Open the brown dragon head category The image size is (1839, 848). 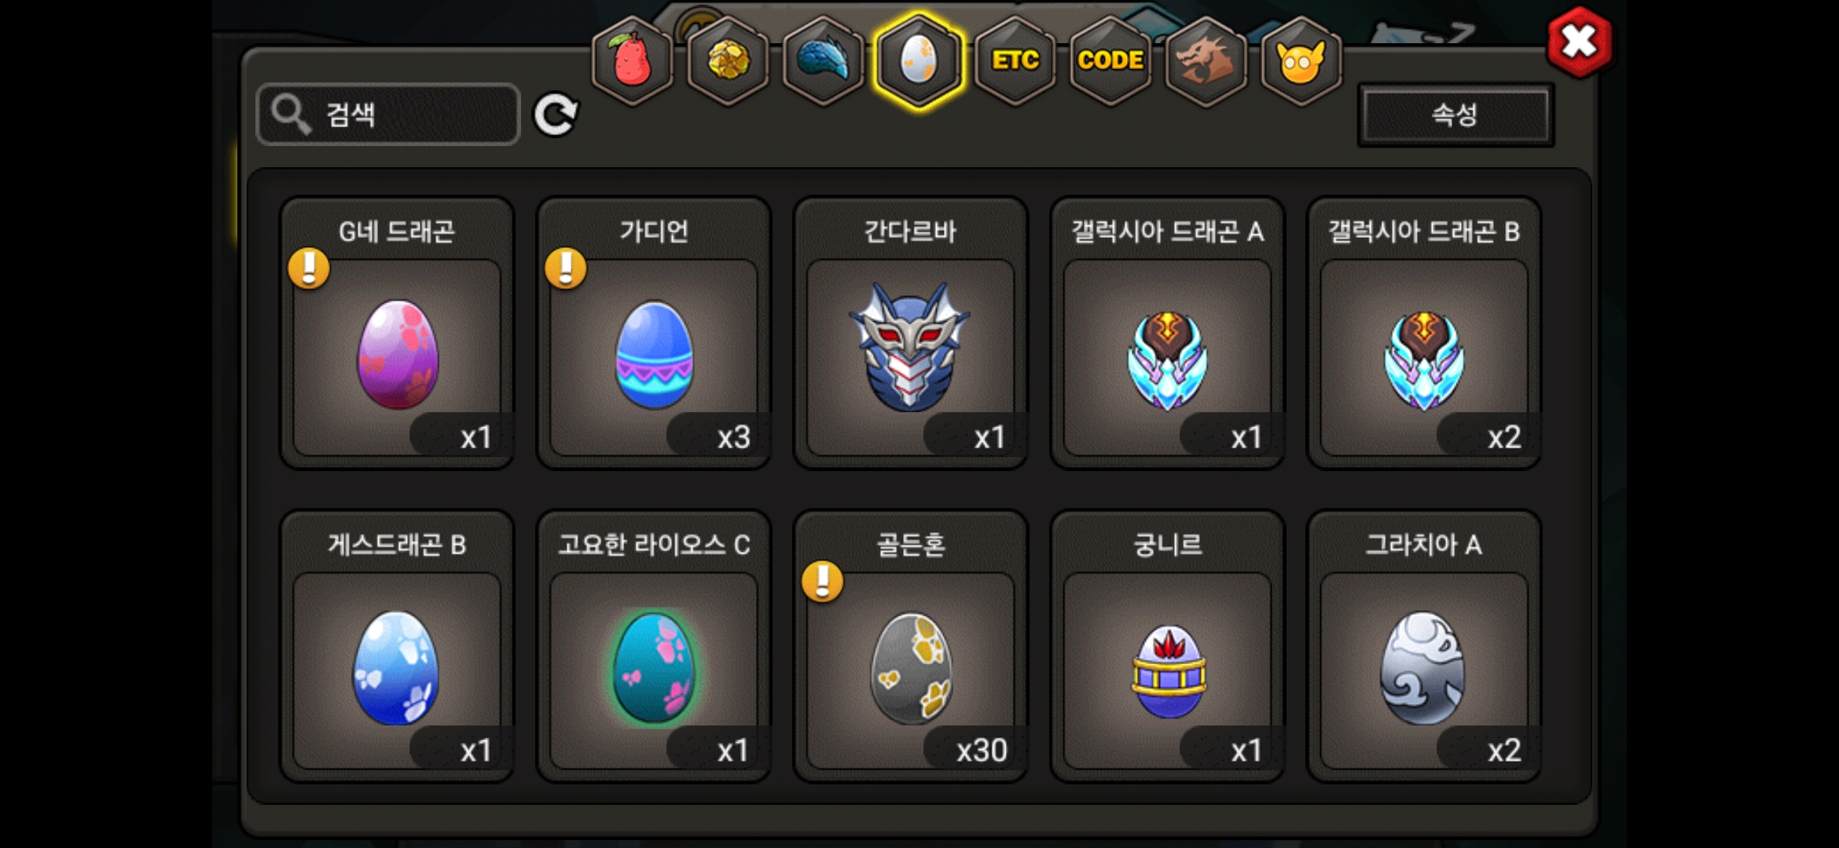click(x=1206, y=60)
